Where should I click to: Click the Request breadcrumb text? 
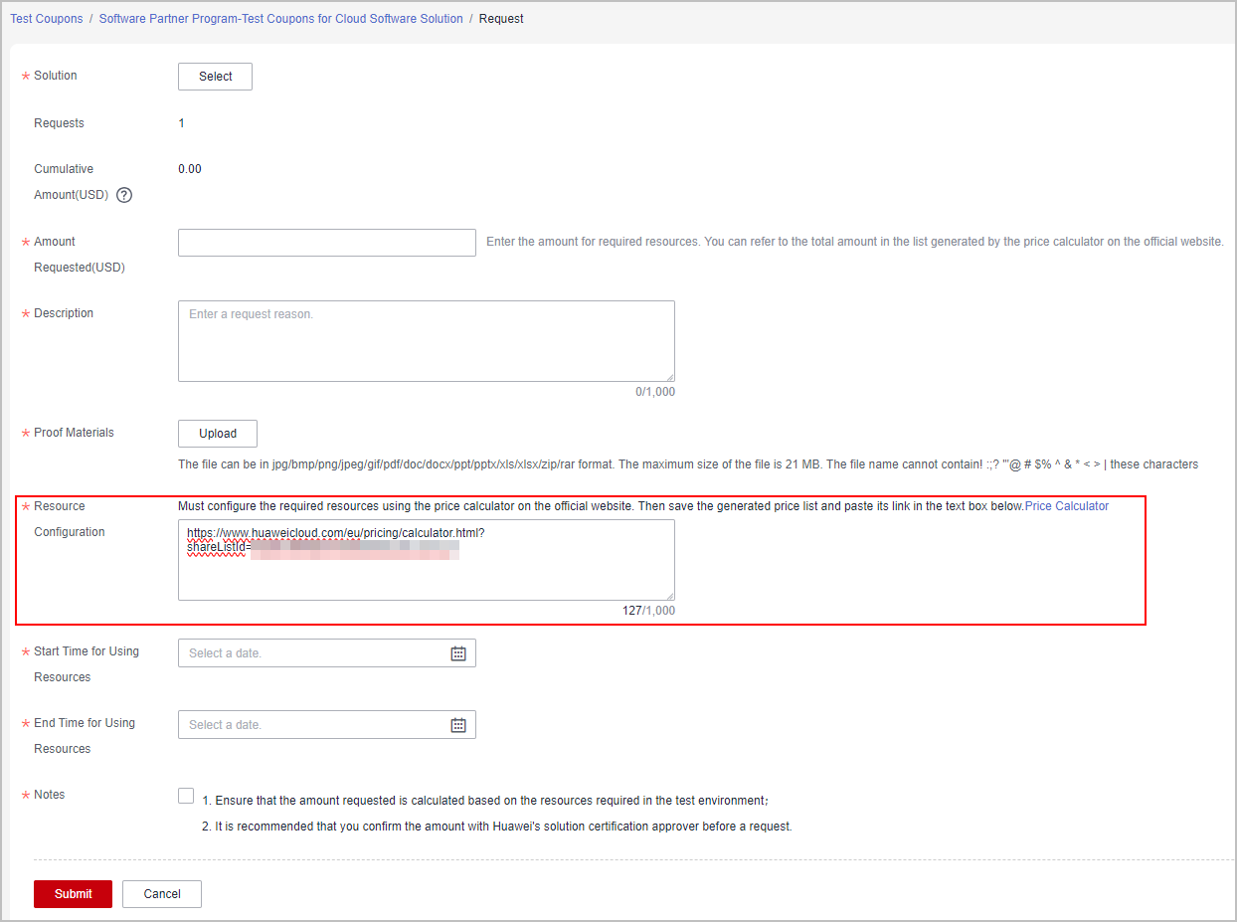501,19
